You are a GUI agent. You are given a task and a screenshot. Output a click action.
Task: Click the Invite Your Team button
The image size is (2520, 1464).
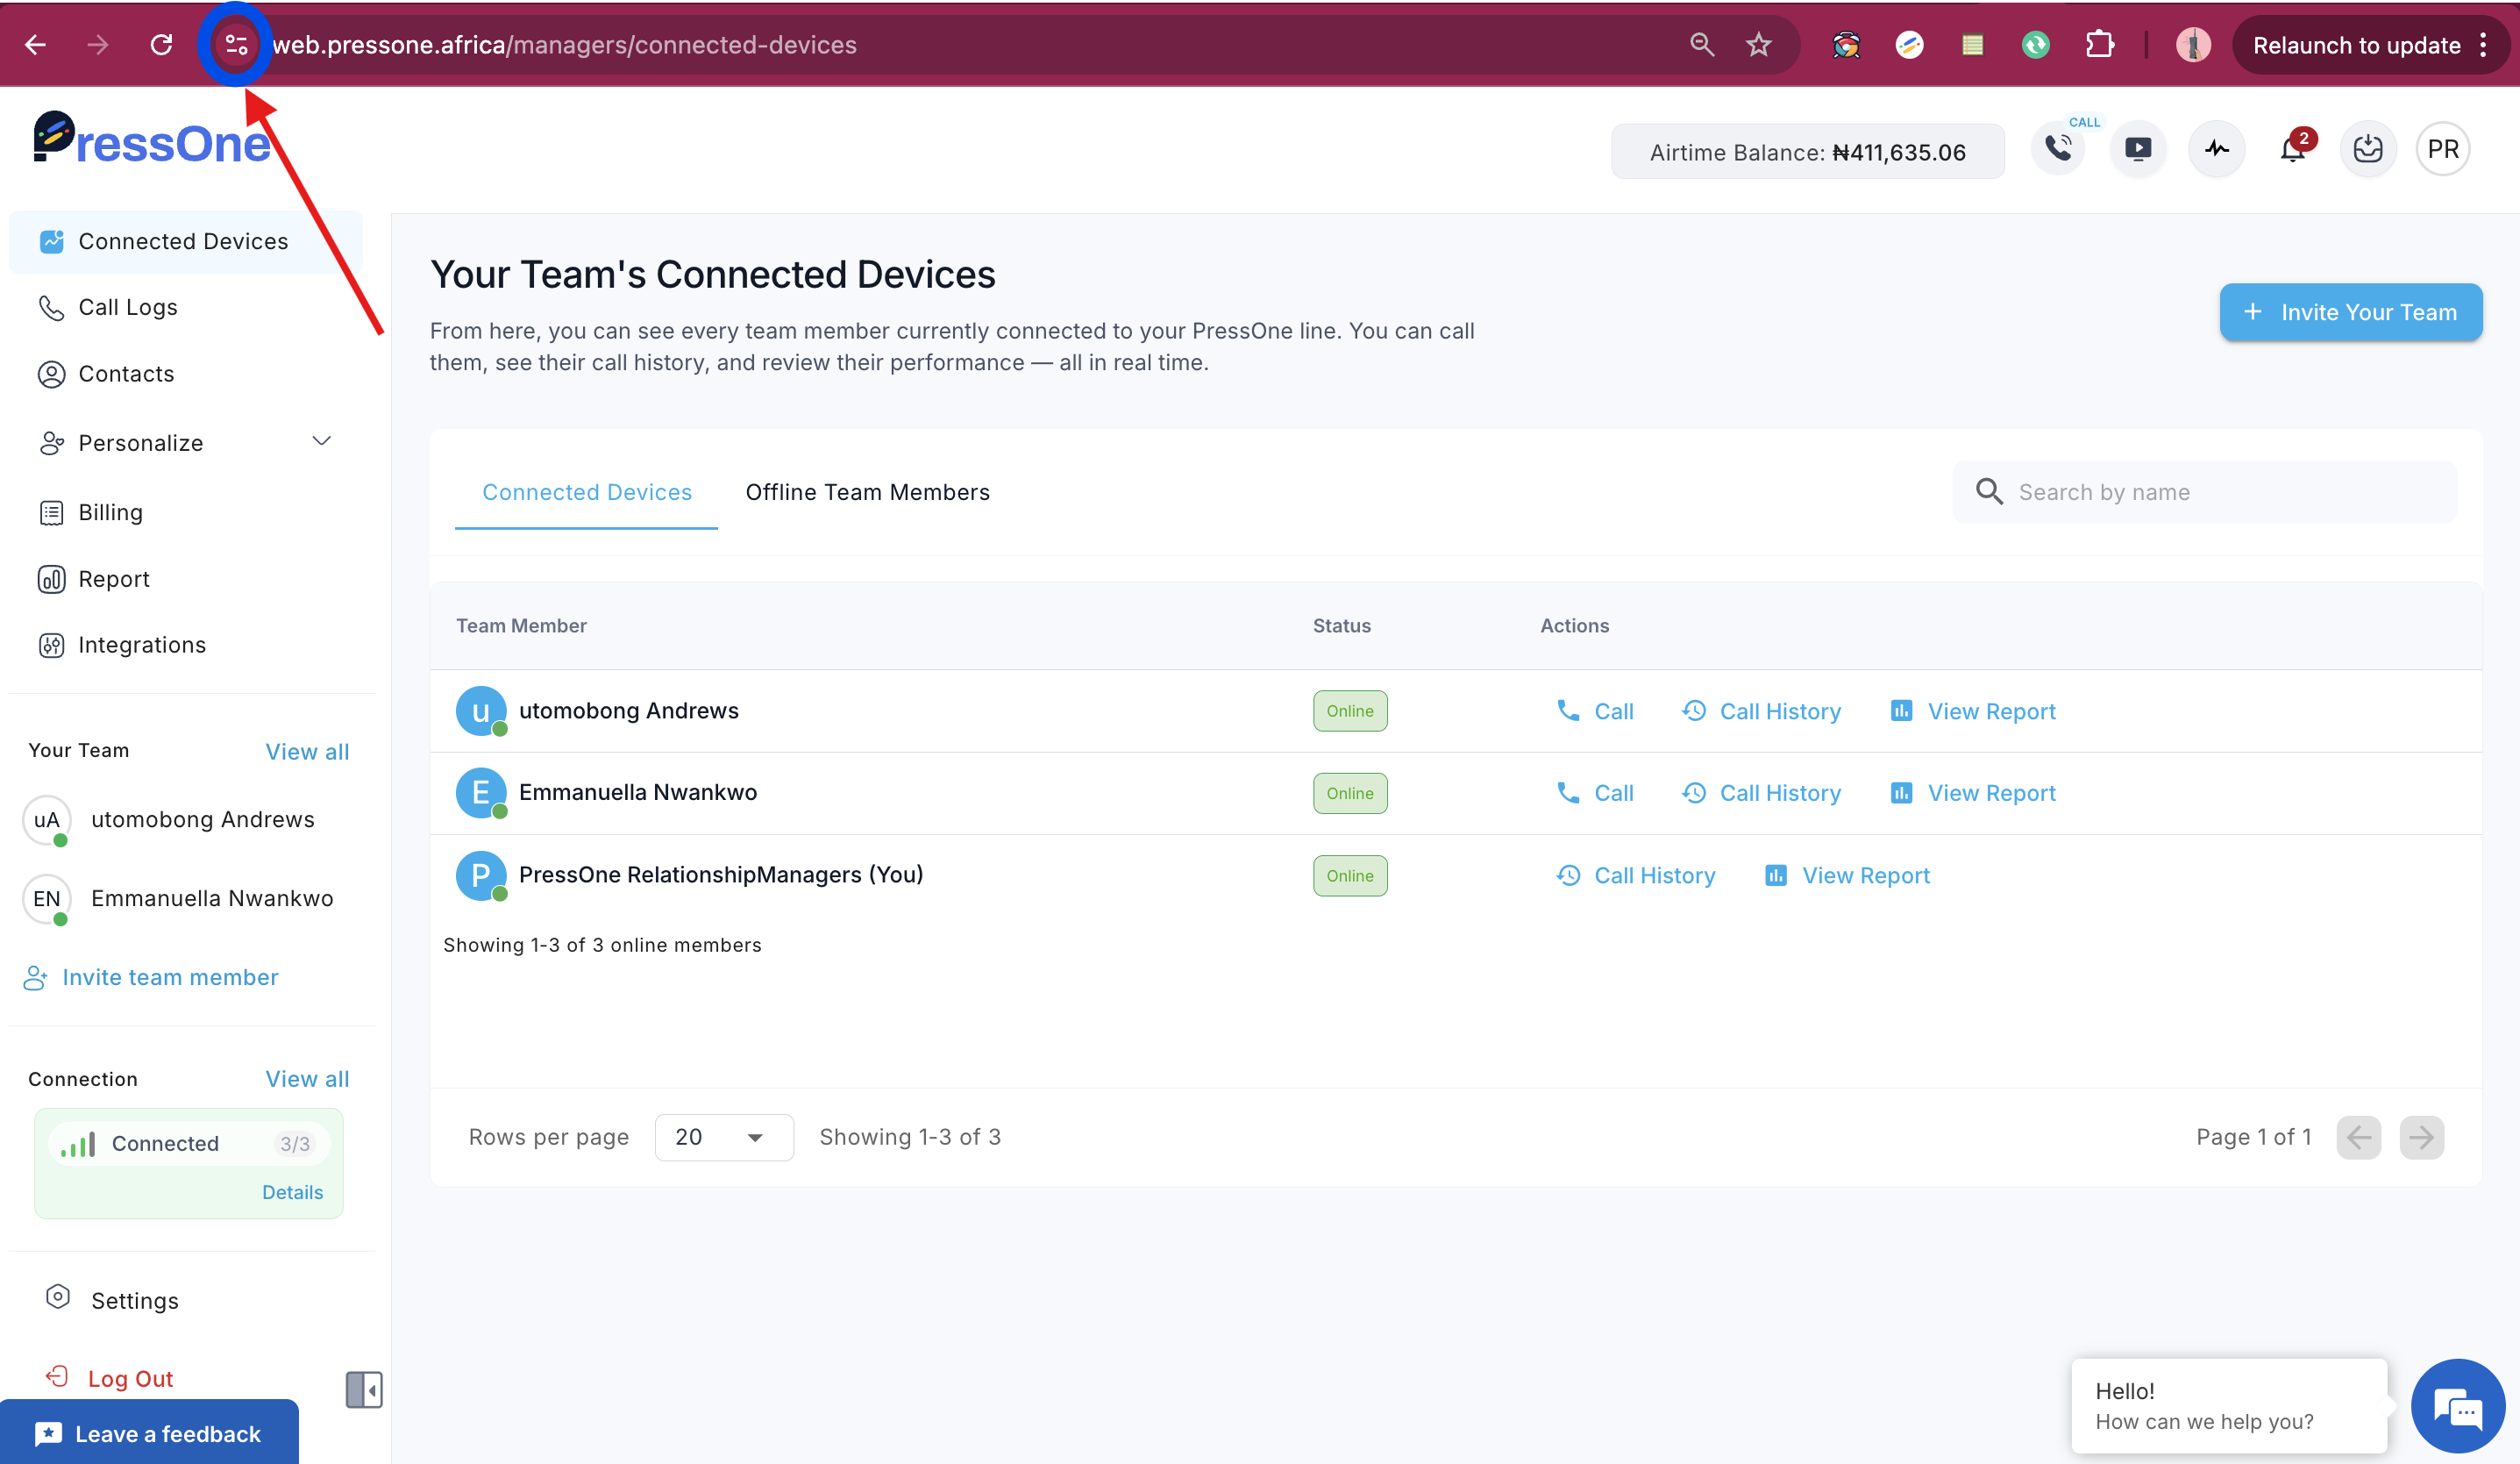(2351, 312)
